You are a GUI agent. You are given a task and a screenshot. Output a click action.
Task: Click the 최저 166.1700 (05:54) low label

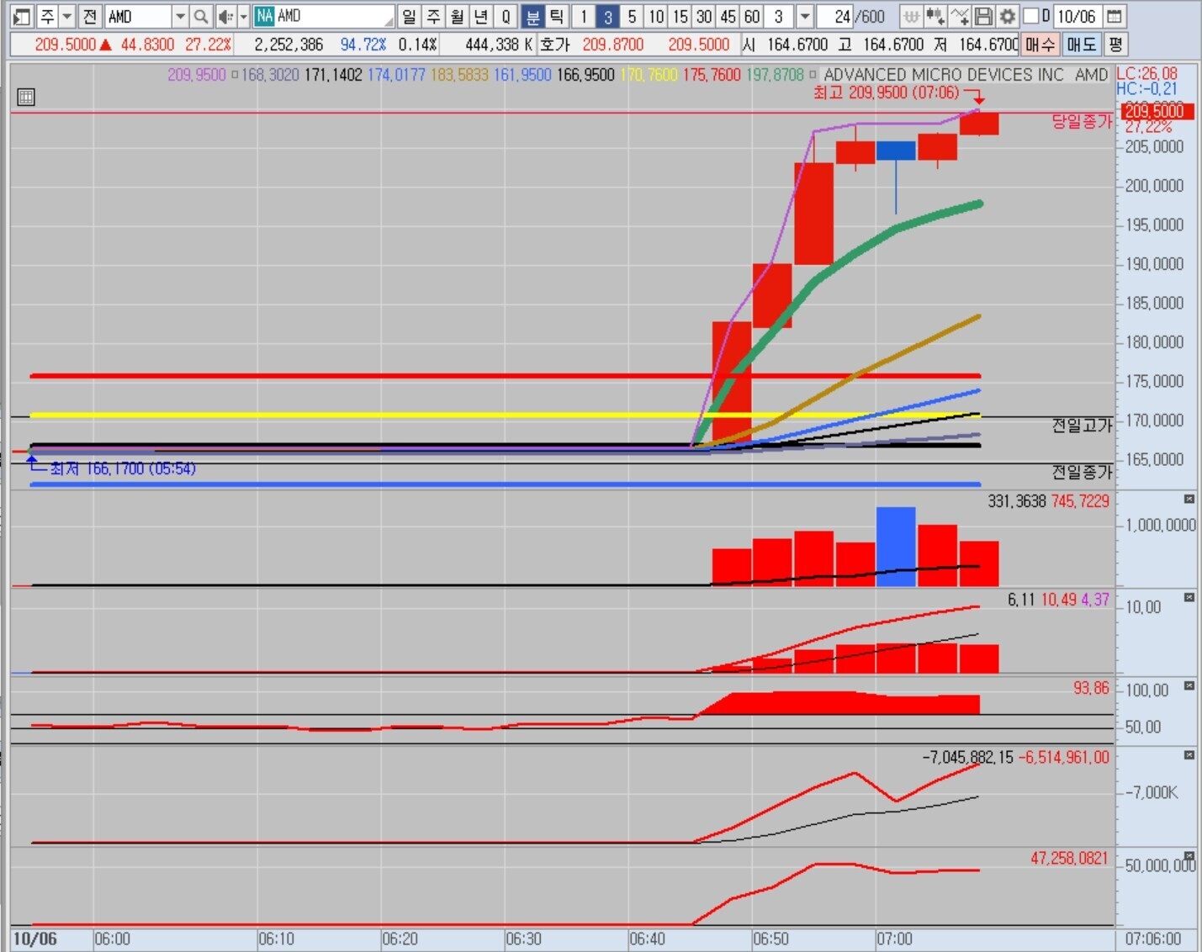pos(123,468)
